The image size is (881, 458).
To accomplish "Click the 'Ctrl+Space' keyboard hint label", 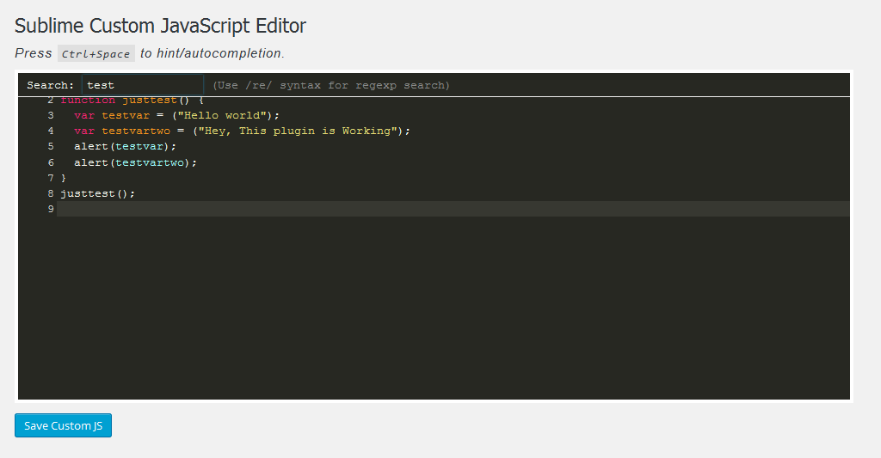I will pos(96,53).
